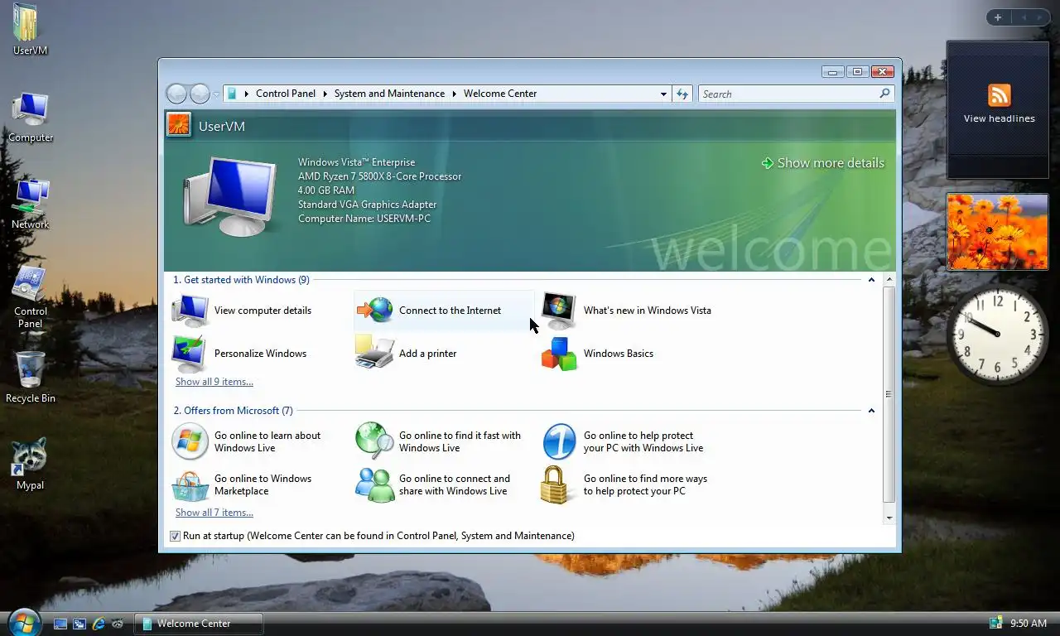Collapse Get started with Windows group
The width and height of the screenshot is (1060, 636).
pos(871,280)
